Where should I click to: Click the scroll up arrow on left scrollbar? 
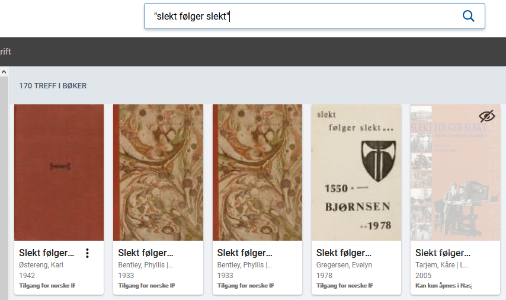tap(4, 72)
